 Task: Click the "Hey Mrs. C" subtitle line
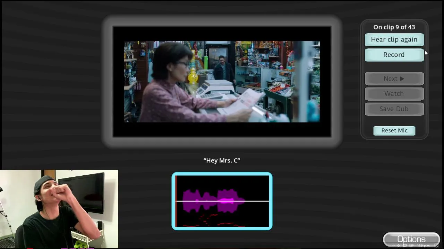(222, 160)
